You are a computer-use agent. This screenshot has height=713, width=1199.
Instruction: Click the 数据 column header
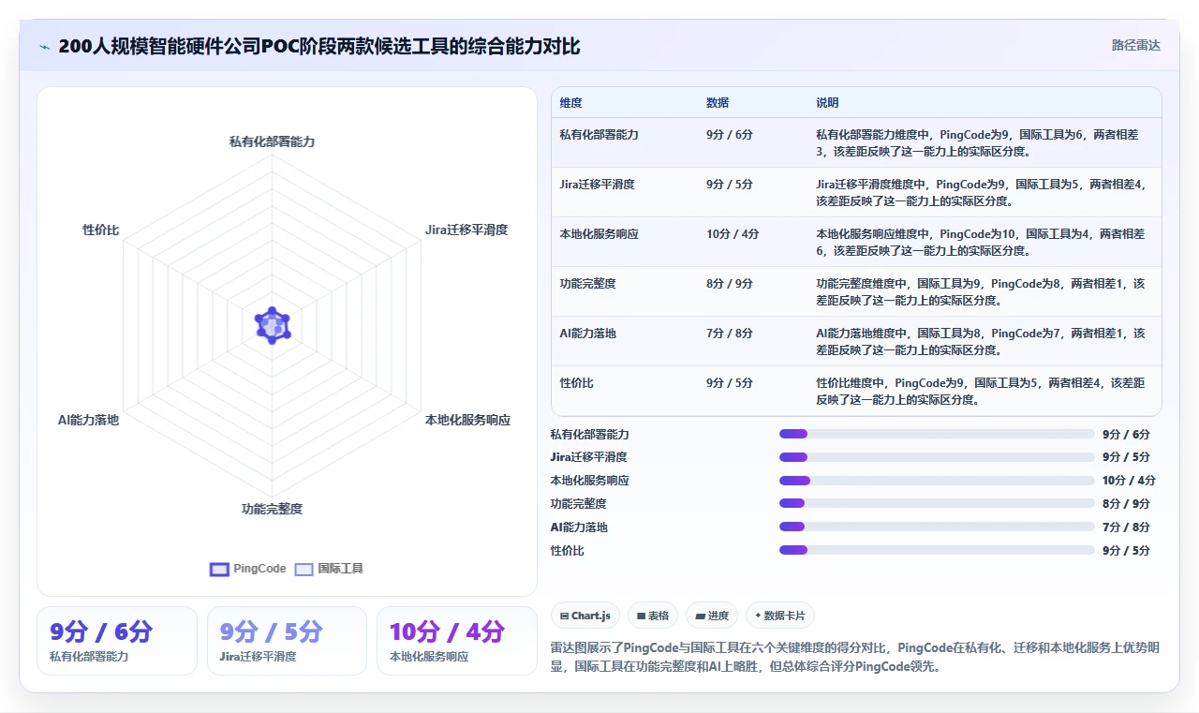tap(718, 103)
